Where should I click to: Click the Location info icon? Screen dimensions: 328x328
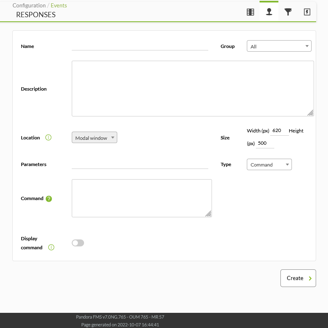tap(48, 137)
